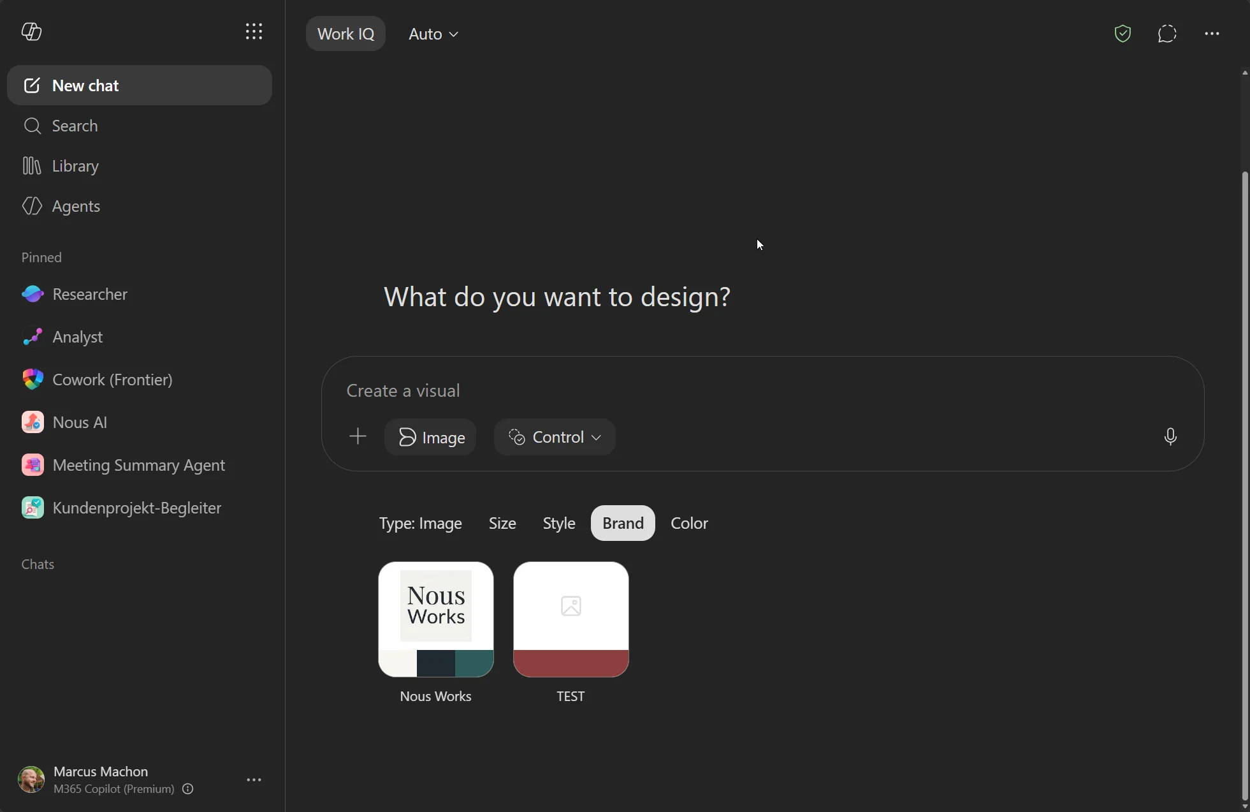The width and height of the screenshot is (1250, 812).
Task: Click the Copilot logo icon
Action: [x=31, y=31]
